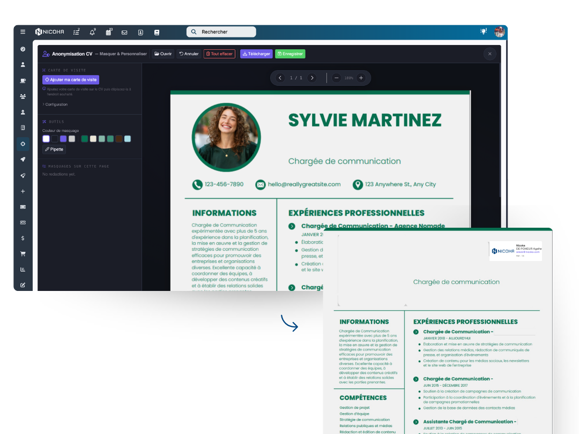Click the dollar sign sidebar icon
Screen dimensions: 579x434
pos(23,238)
